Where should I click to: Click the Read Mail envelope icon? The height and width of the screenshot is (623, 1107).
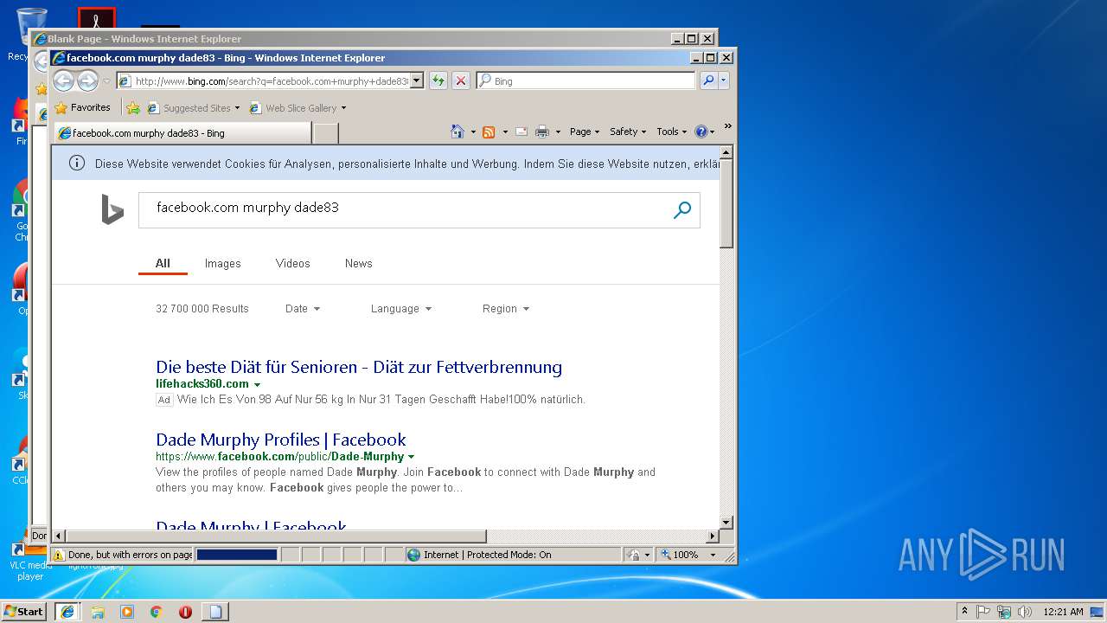pos(522,132)
